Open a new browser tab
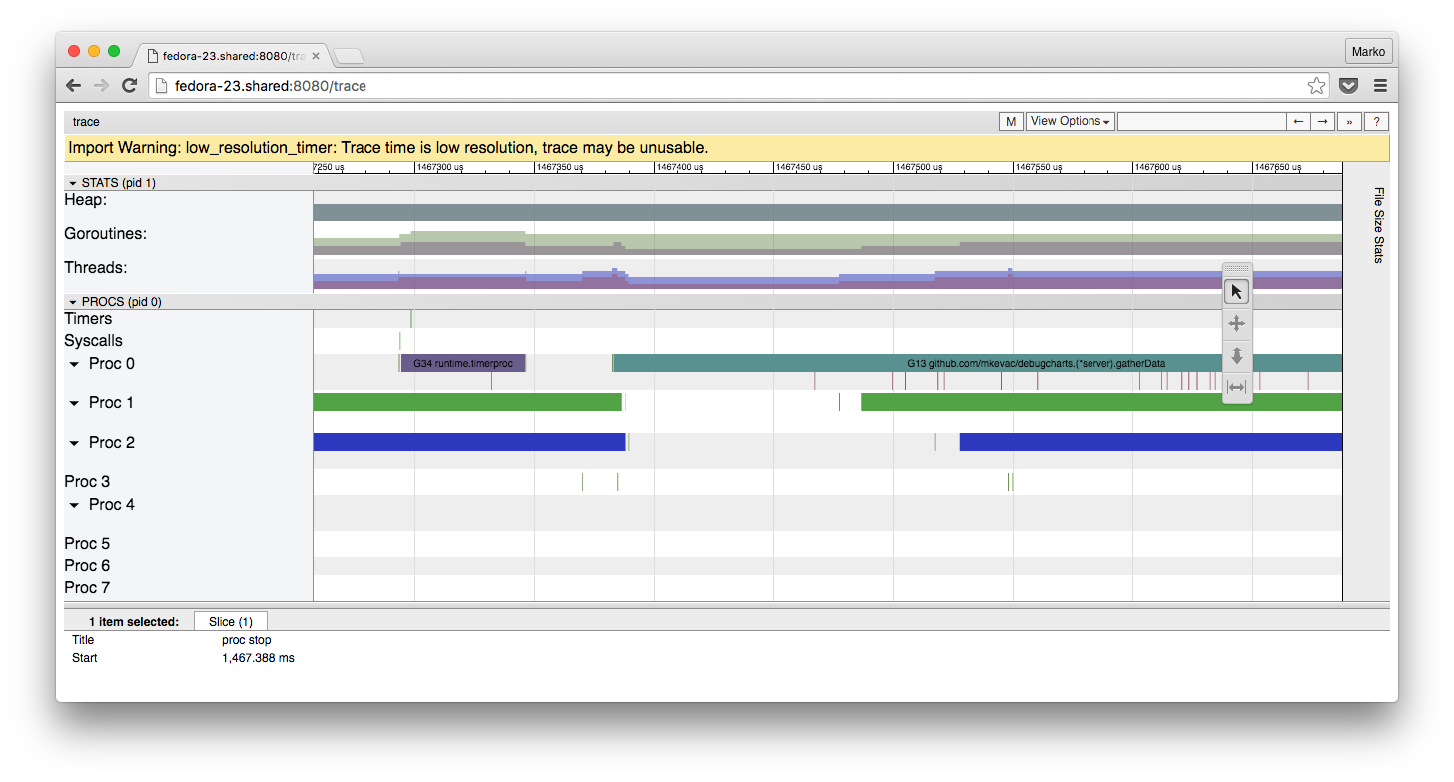 coord(349,56)
